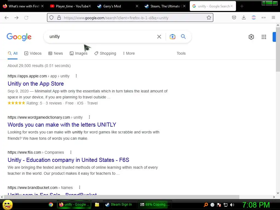Bookmark this page with the star
Viewport: 280px width, 210px height.
(x=209, y=18)
